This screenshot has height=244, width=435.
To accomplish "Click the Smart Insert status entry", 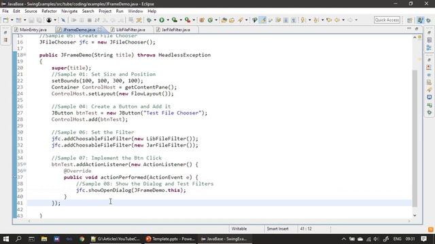I will (x=278, y=229).
